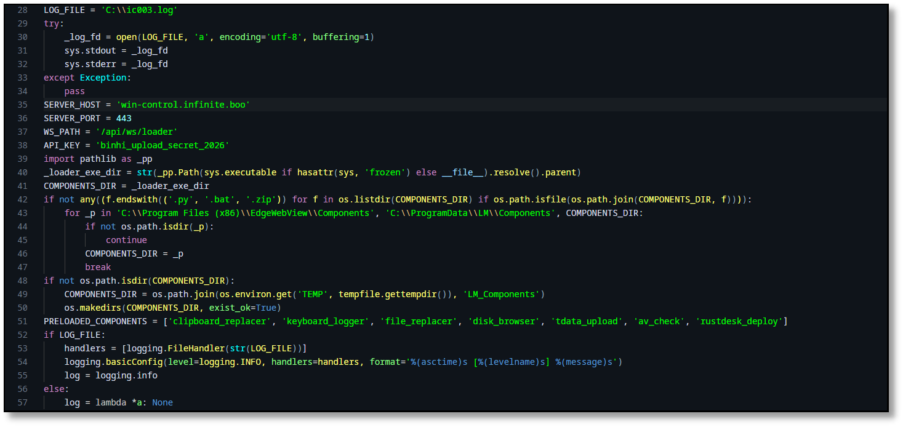Screen dimensions: 903x427
Task: Place cursor on "sys.stderr"
Action: [90, 64]
